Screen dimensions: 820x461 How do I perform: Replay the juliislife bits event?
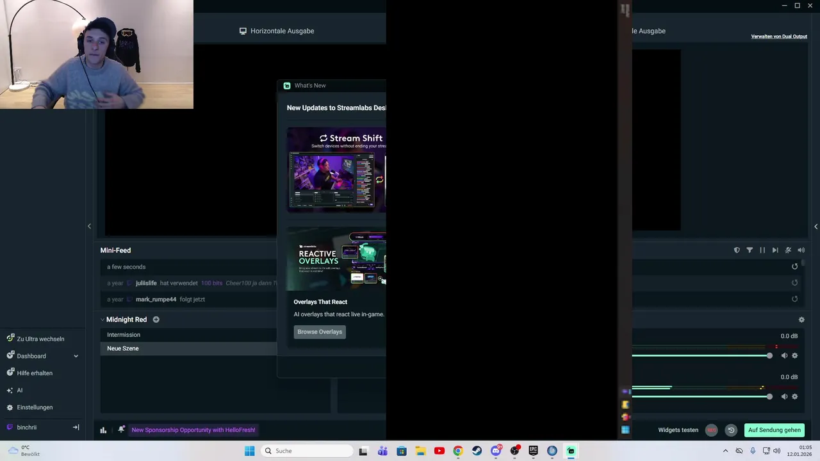[x=794, y=282]
